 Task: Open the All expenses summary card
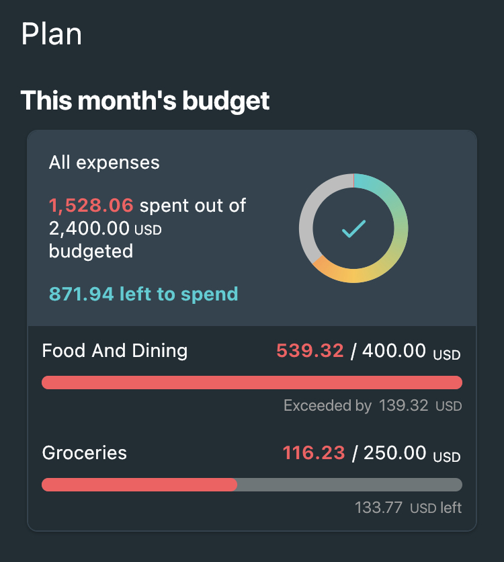click(252, 228)
